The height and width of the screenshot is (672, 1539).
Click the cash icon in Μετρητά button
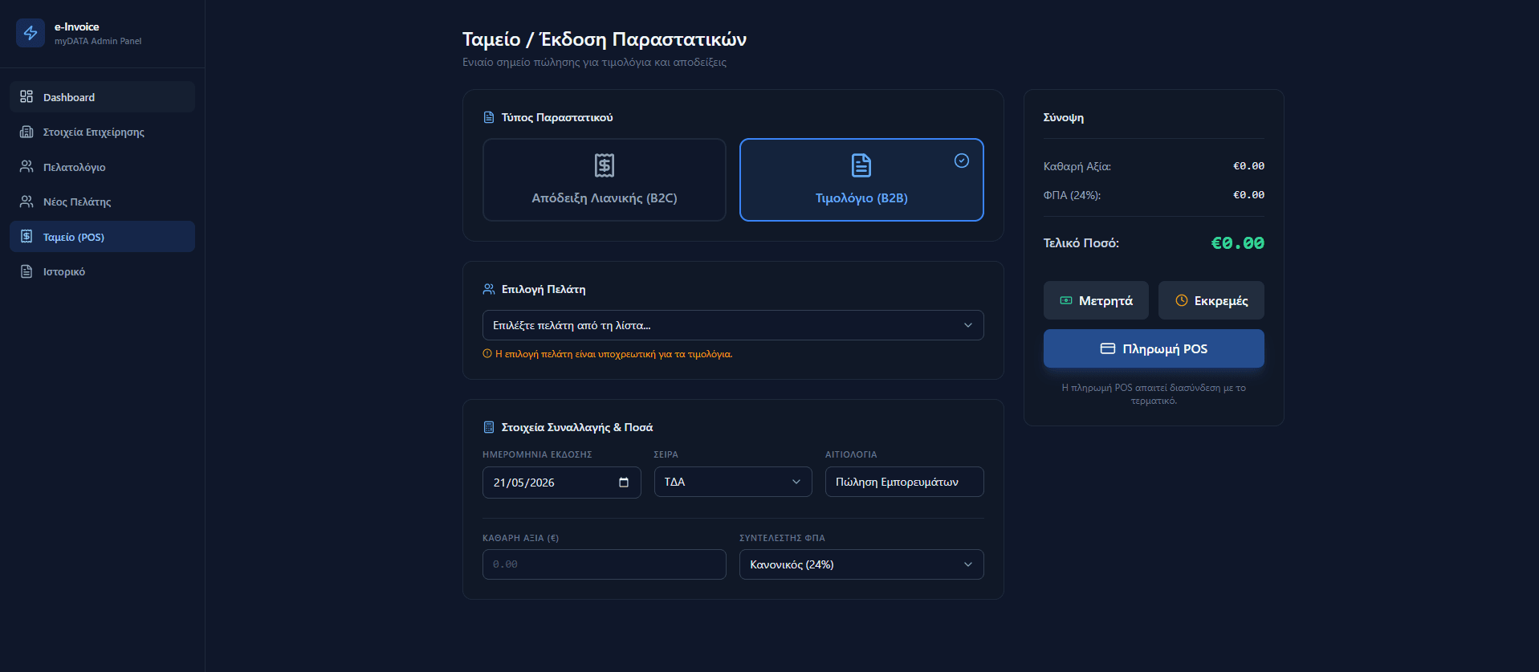pyautogui.click(x=1066, y=300)
